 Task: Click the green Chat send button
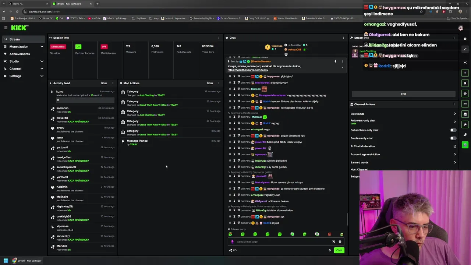coord(339,250)
